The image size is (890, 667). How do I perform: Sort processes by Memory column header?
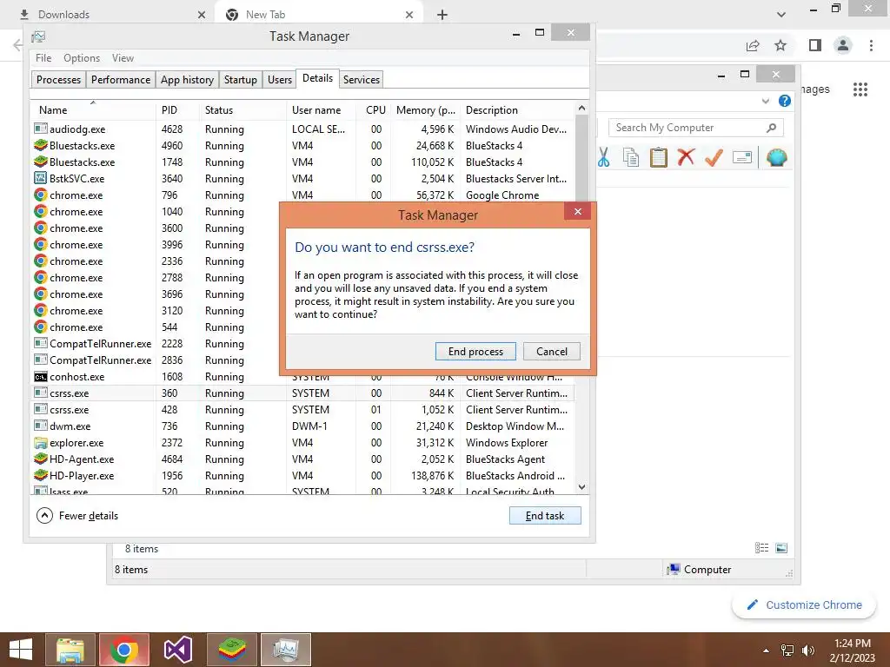pyautogui.click(x=425, y=110)
